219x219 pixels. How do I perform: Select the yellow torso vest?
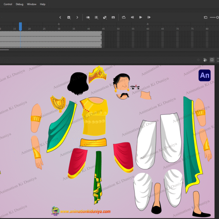(x=95, y=116)
